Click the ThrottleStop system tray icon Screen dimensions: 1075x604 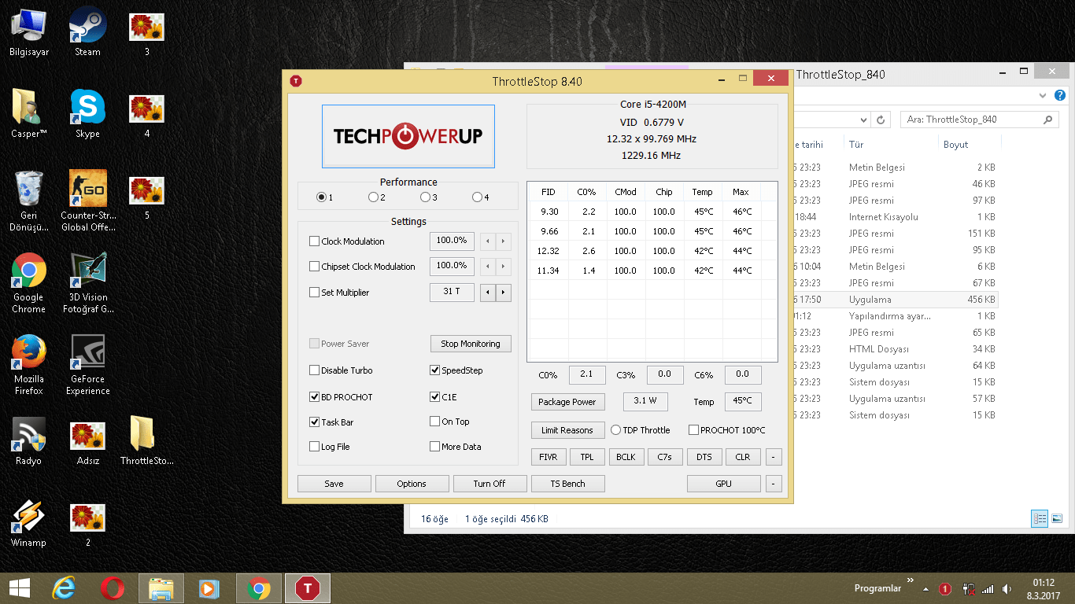point(945,589)
